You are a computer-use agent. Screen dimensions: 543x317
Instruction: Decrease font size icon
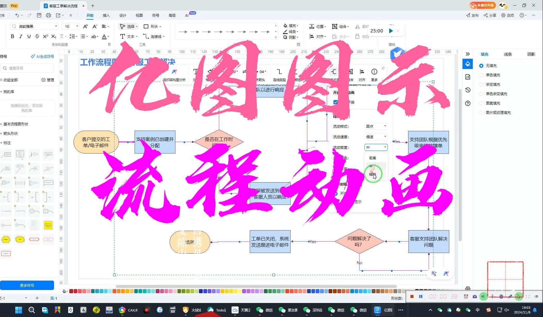pos(95,26)
